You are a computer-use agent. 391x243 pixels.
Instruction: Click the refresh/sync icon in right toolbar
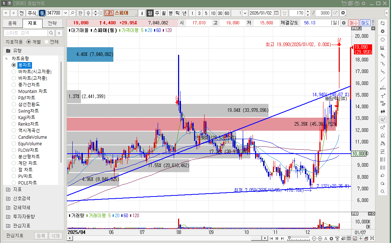(383, 23)
